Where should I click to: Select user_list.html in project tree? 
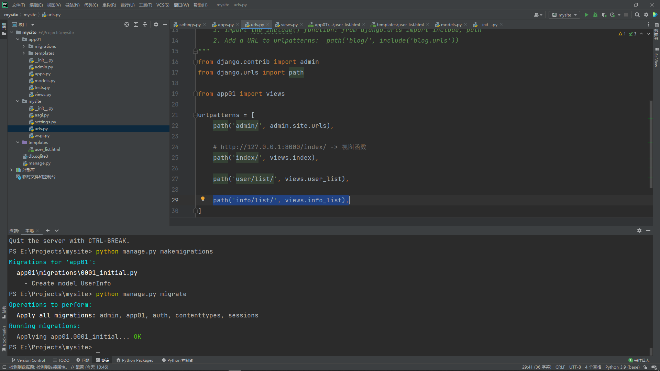click(x=47, y=149)
